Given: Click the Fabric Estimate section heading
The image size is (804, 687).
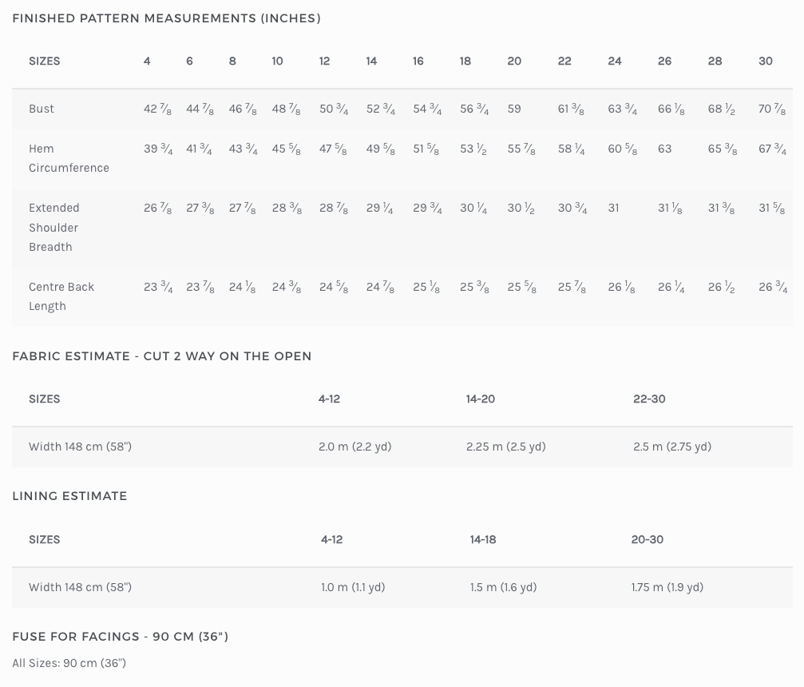Looking at the screenshot, I should tap(162, 356).
